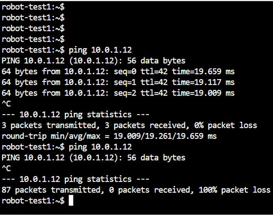Click '0% packet loss' text
This screenshot has width=273, height=215.
226,125
